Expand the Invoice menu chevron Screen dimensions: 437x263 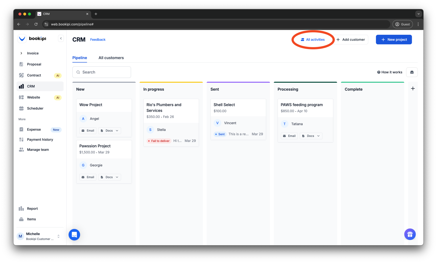tap(21, 53)
